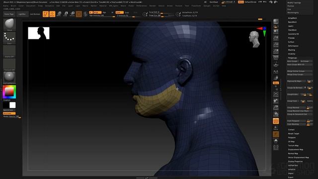Click the sculptris-style S icon next to Gizmo

coord(85,14)
